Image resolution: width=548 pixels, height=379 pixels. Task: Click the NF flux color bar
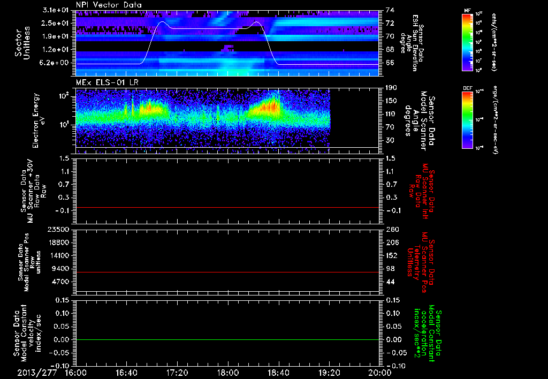[x=468, y=42]
